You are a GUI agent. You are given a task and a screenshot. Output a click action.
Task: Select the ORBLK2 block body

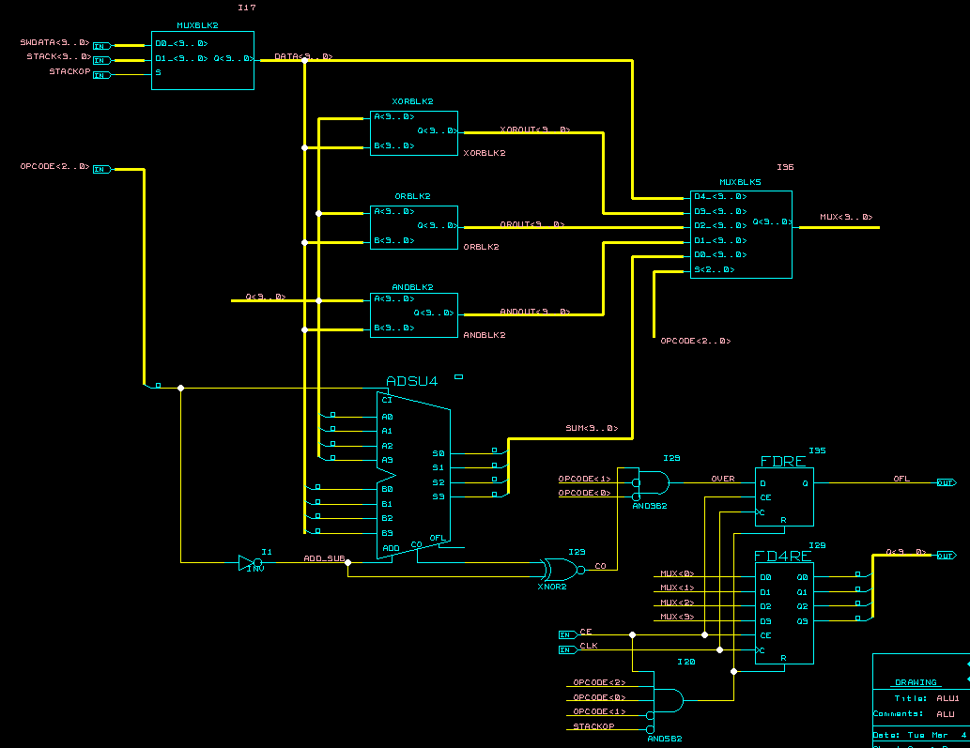pyautogui.click(x=413, y=227)
